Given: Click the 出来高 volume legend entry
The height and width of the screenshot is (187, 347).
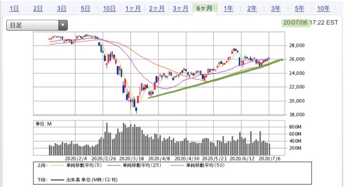Looking at the screenshot, I should (x=84, y=180).
